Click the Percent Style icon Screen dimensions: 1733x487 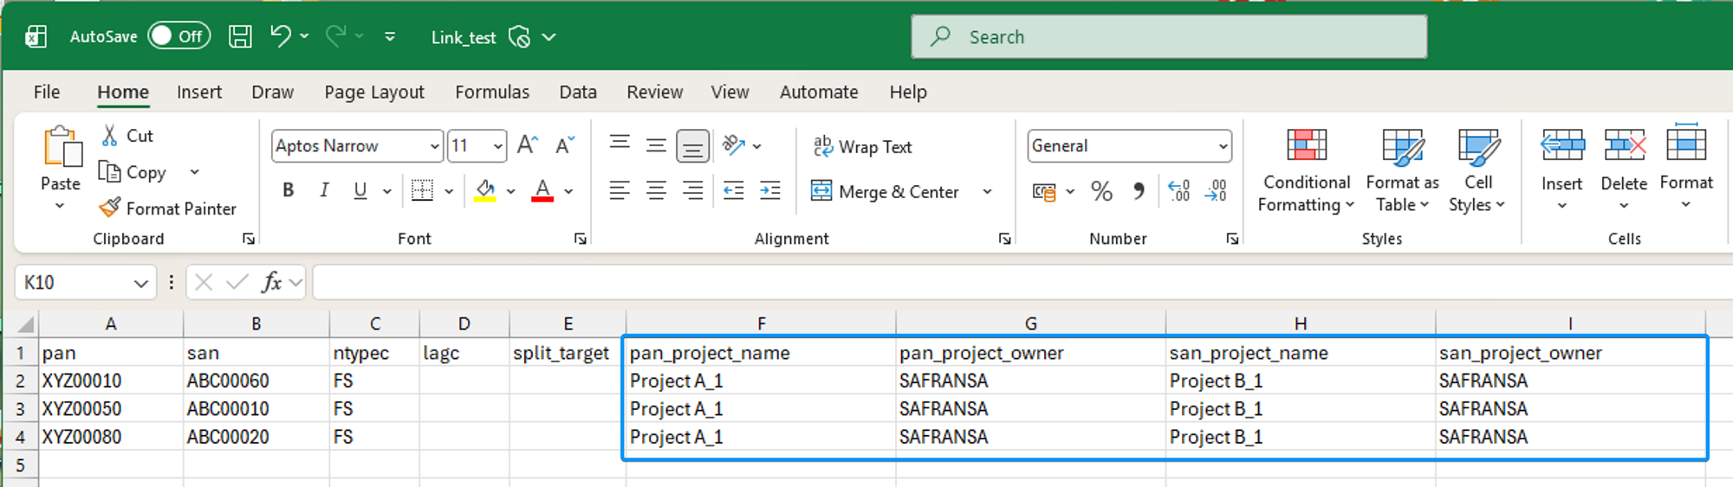pyautogui.click(x=1101, y=191)
